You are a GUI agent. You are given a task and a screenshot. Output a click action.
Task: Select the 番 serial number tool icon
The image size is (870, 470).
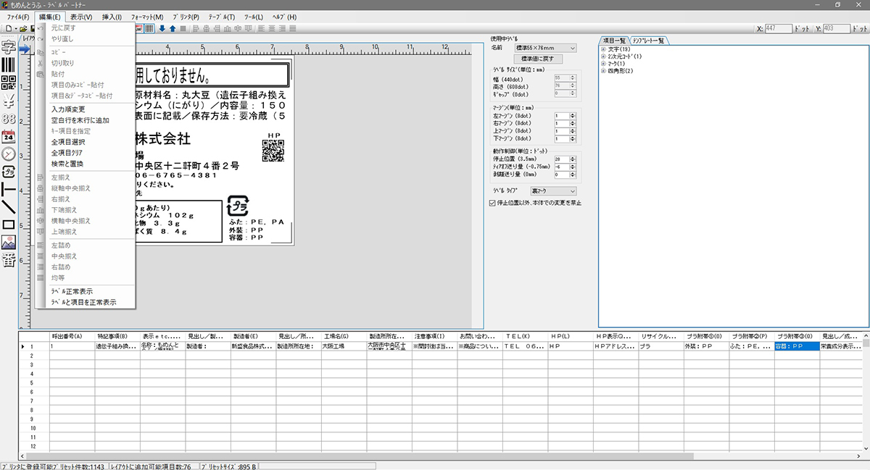click(x=9, y=261)
